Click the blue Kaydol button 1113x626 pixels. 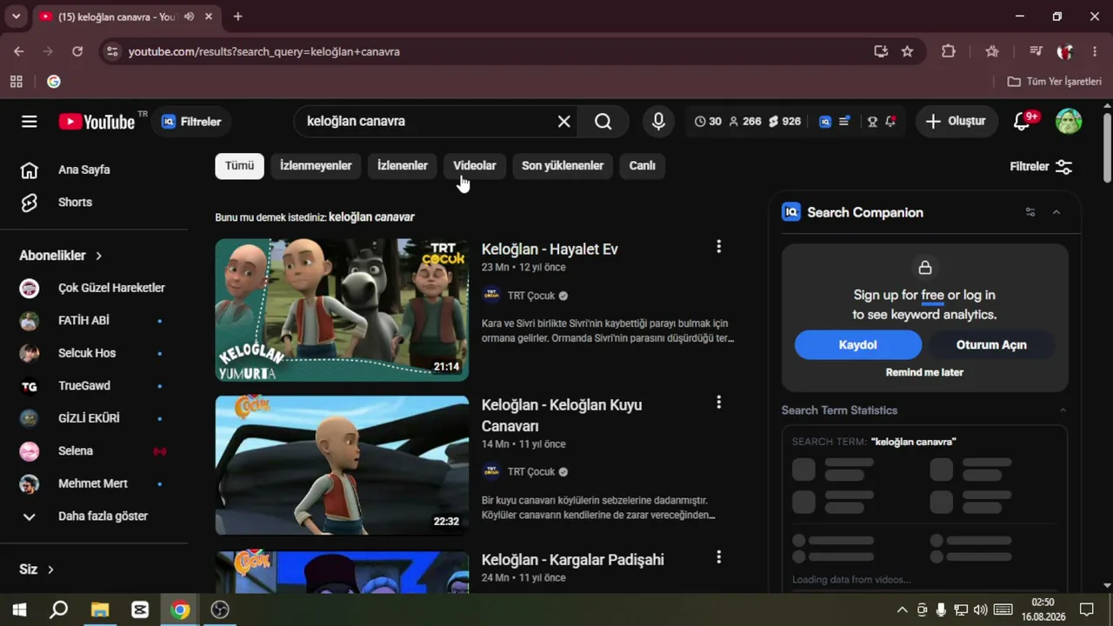(858, 345)
